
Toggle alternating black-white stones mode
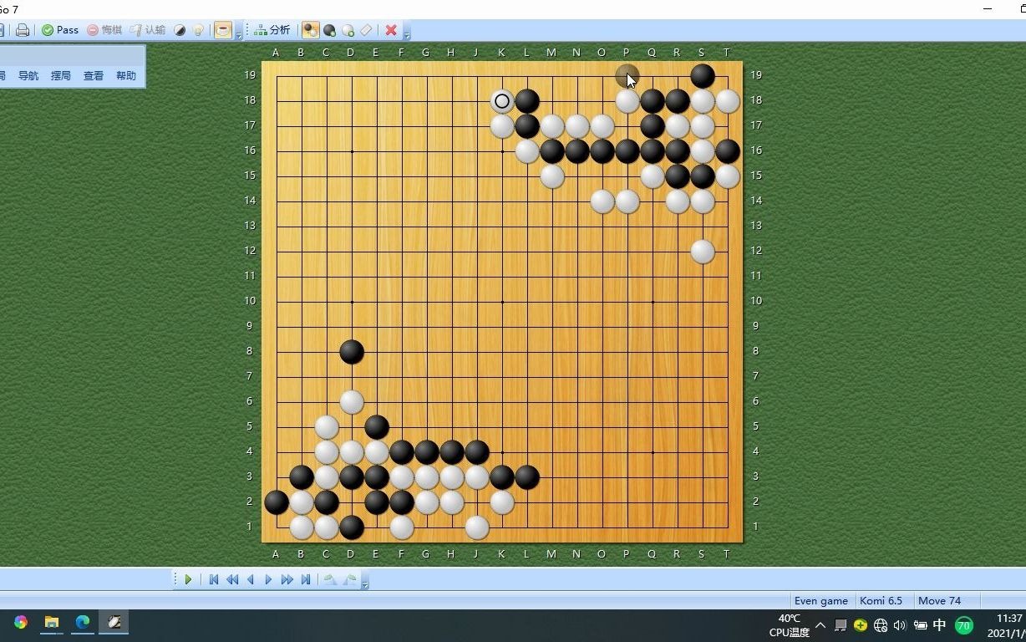click(310, 30)
